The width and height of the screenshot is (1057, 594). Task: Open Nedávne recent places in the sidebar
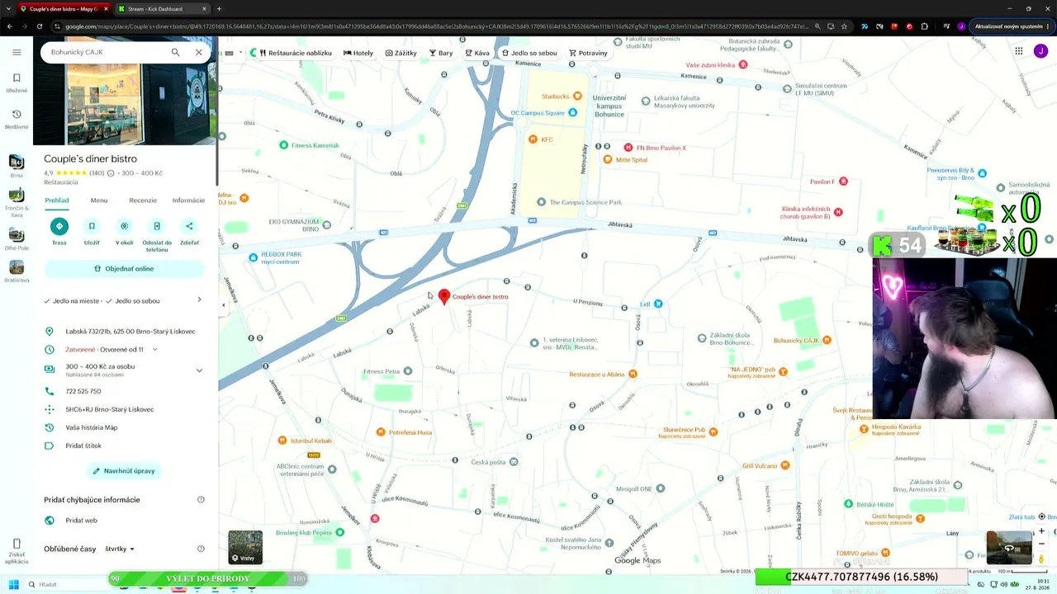pyautogui.click(x=17, y=119)
